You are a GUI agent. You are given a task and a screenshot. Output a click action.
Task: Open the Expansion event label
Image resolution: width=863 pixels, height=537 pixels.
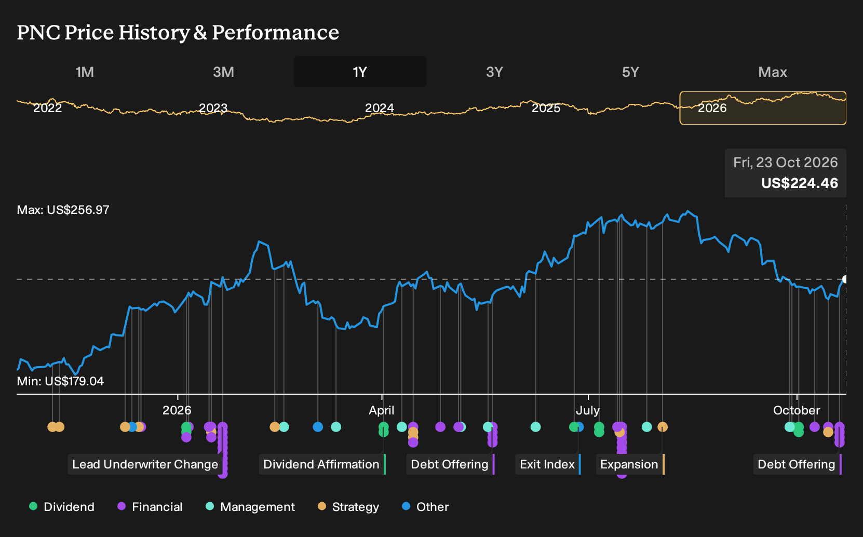coord(630,464)
